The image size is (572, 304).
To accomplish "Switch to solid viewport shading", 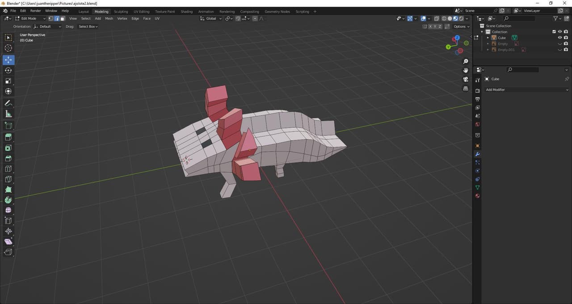I will click(x=450, y=18).
